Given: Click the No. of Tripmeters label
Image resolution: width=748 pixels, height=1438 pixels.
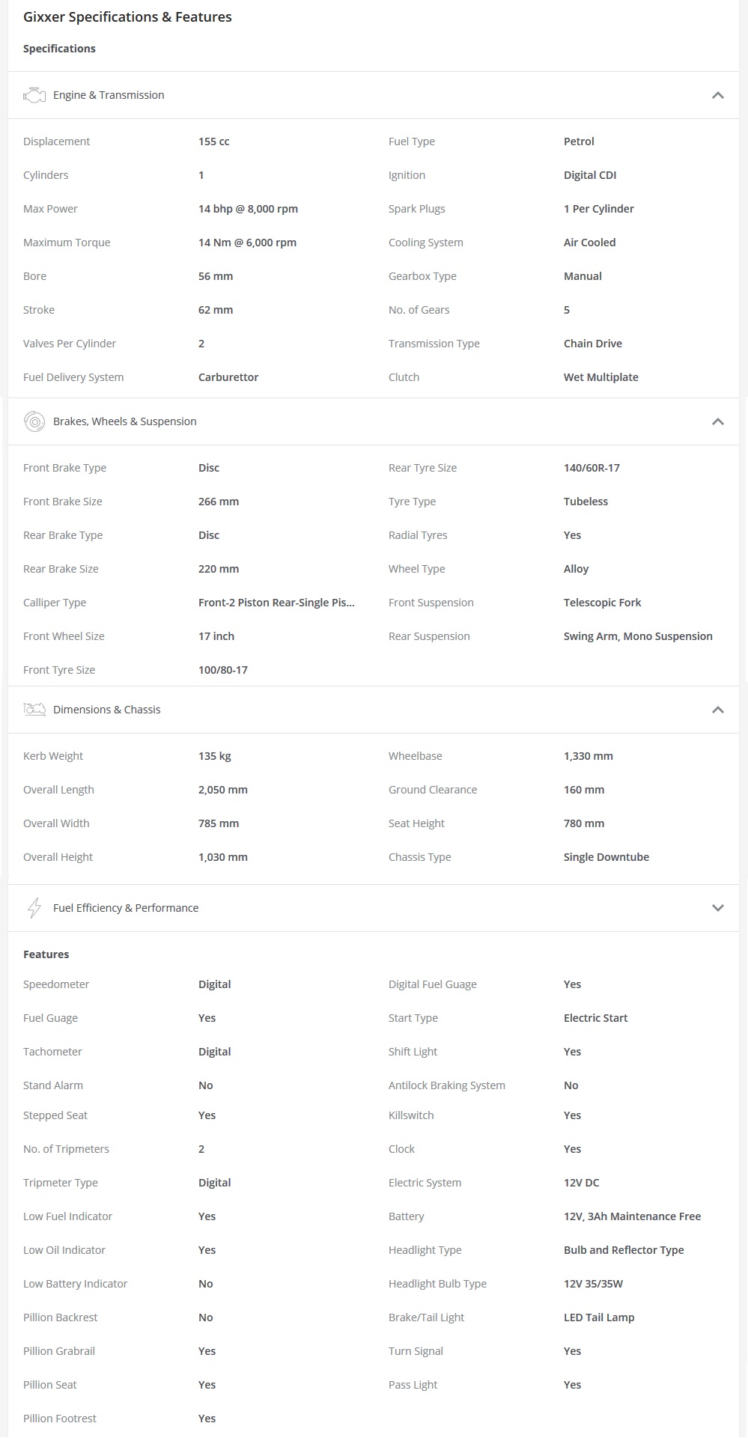Looking at the screenshot, I should pyautogui.click(x=66, y=1149).
